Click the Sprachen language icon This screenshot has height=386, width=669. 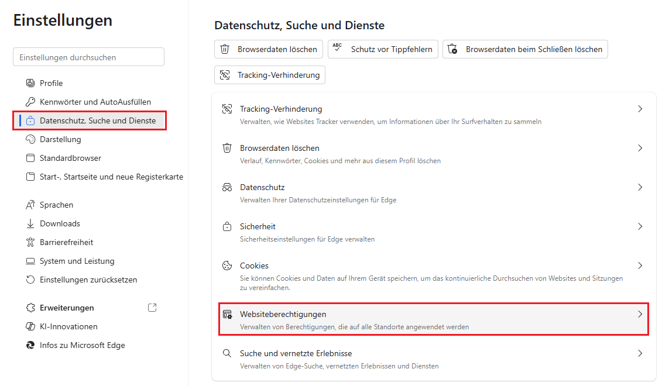point(30,205)
